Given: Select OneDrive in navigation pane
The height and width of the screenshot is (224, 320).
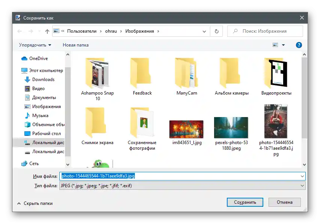Looking at the screenshot, I should click(x=35, y=59).
